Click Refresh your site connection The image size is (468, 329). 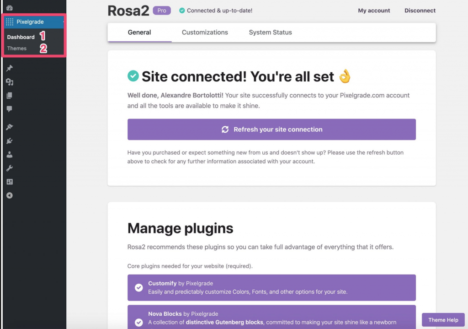271,129
